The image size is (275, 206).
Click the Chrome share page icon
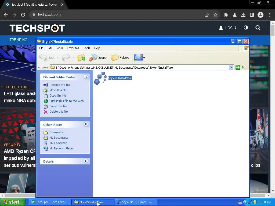[207, 15]
